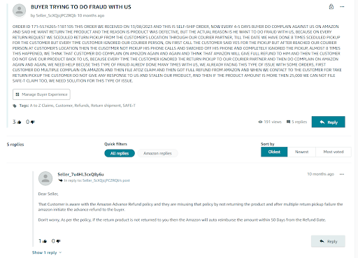Click the replier's avatar next to Seller_7u4HL3cxQ8y6u
Screen dimensions: 358x258
coord(45,178)
